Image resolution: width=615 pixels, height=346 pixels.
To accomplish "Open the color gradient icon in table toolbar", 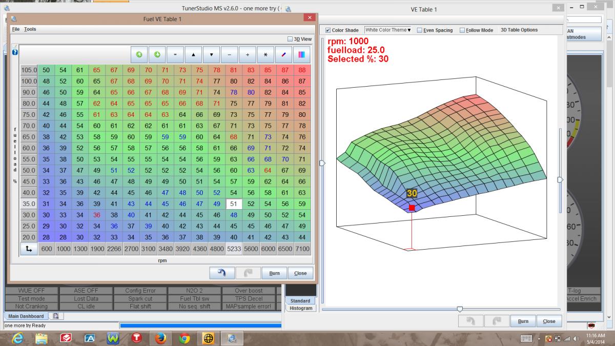I will coord(302,54).
